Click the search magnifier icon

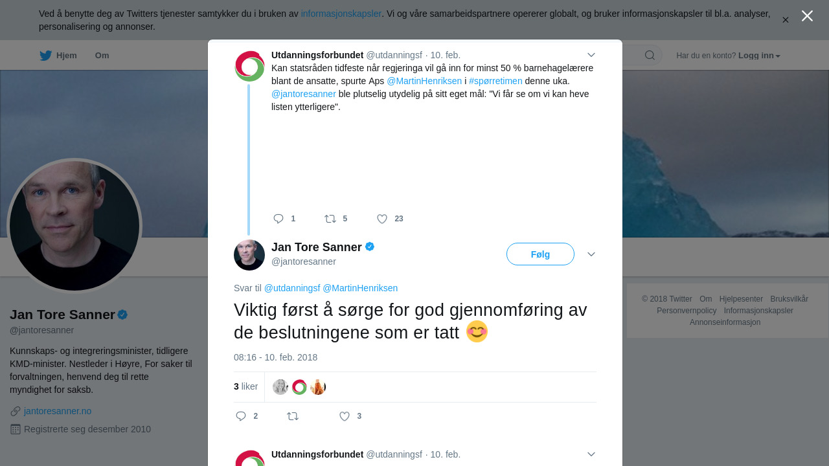click(650, 56)
